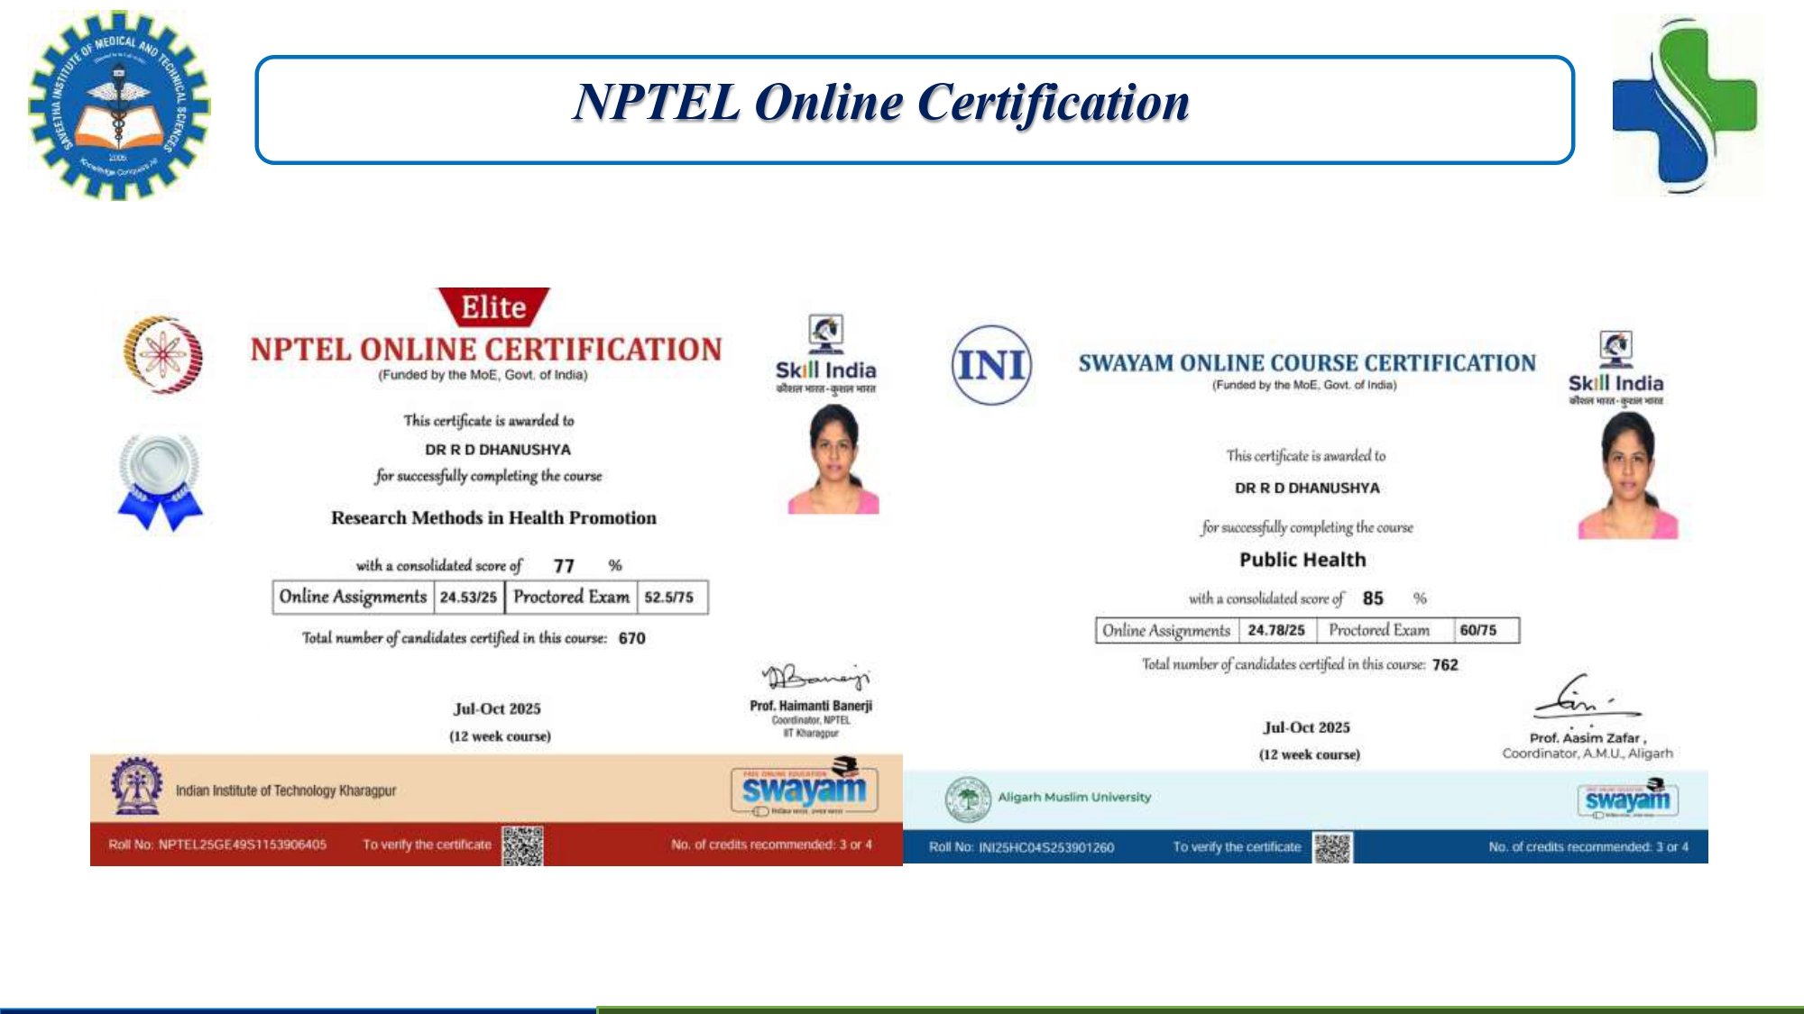Screen dimensions: 1804x1014
Task: Click the red Elite badge
Action: 493,307
